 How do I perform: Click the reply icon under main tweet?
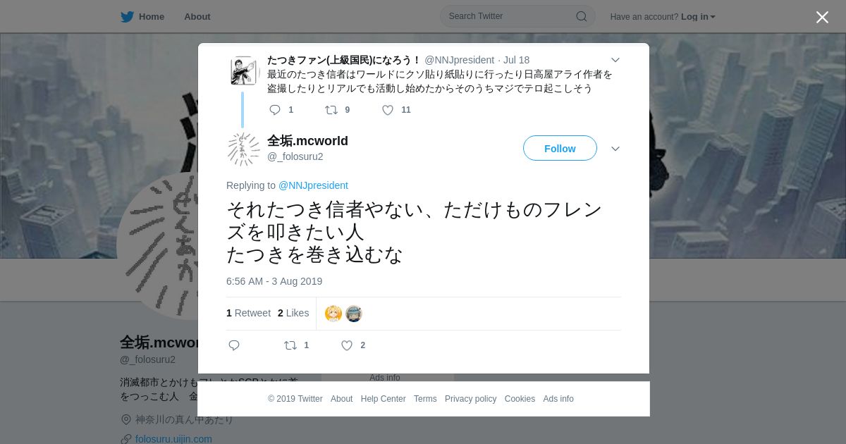[x=234, y=345]
